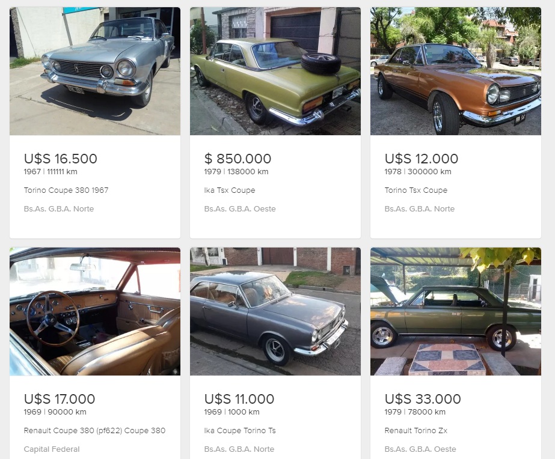Click the U$S 12.000 price
This screenshot has width=555, height=459.
pyautogui.click(x=422, y=159)
